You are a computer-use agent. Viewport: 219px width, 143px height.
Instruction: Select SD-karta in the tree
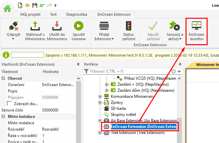(x=119, y=108)
